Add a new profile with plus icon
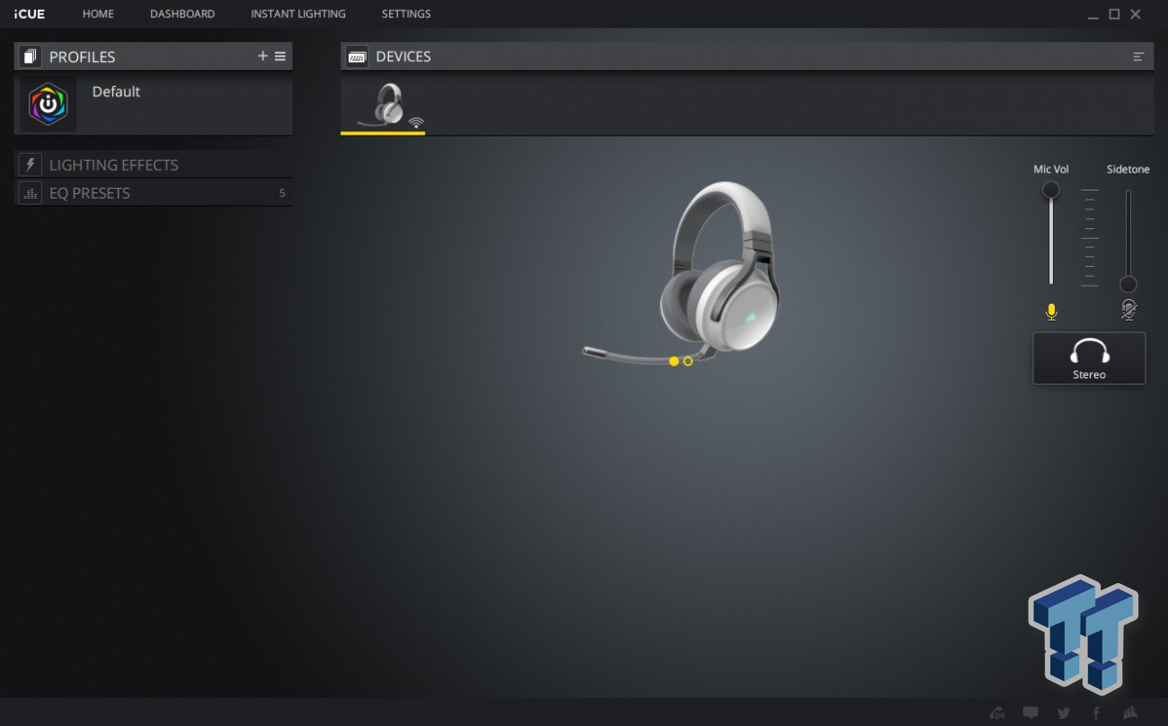This screenshot has width=1168, height=726. click(x=263, y=56)
